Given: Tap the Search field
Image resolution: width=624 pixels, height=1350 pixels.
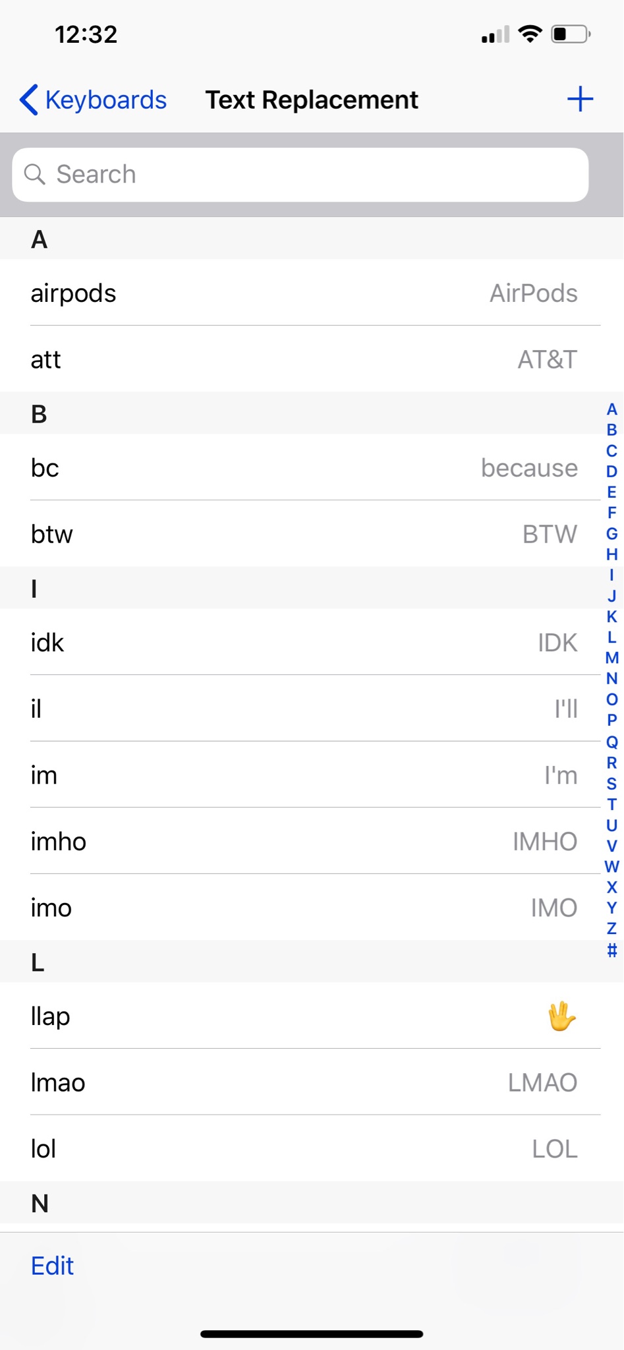Looking at the screenshot, I should pos(300,175).
